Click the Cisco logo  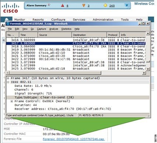(x=10, y=8)
